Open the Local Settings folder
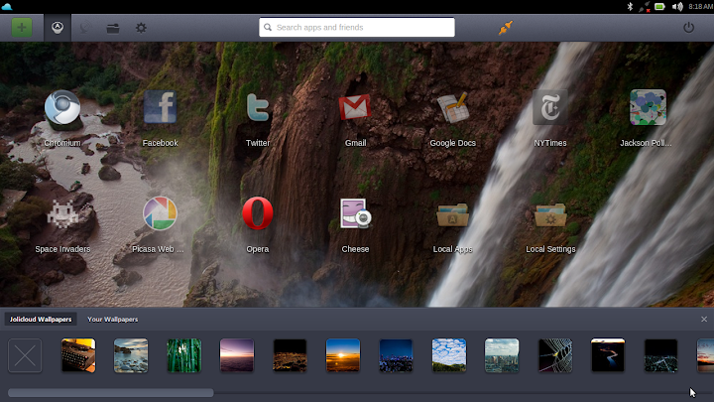 549,214
